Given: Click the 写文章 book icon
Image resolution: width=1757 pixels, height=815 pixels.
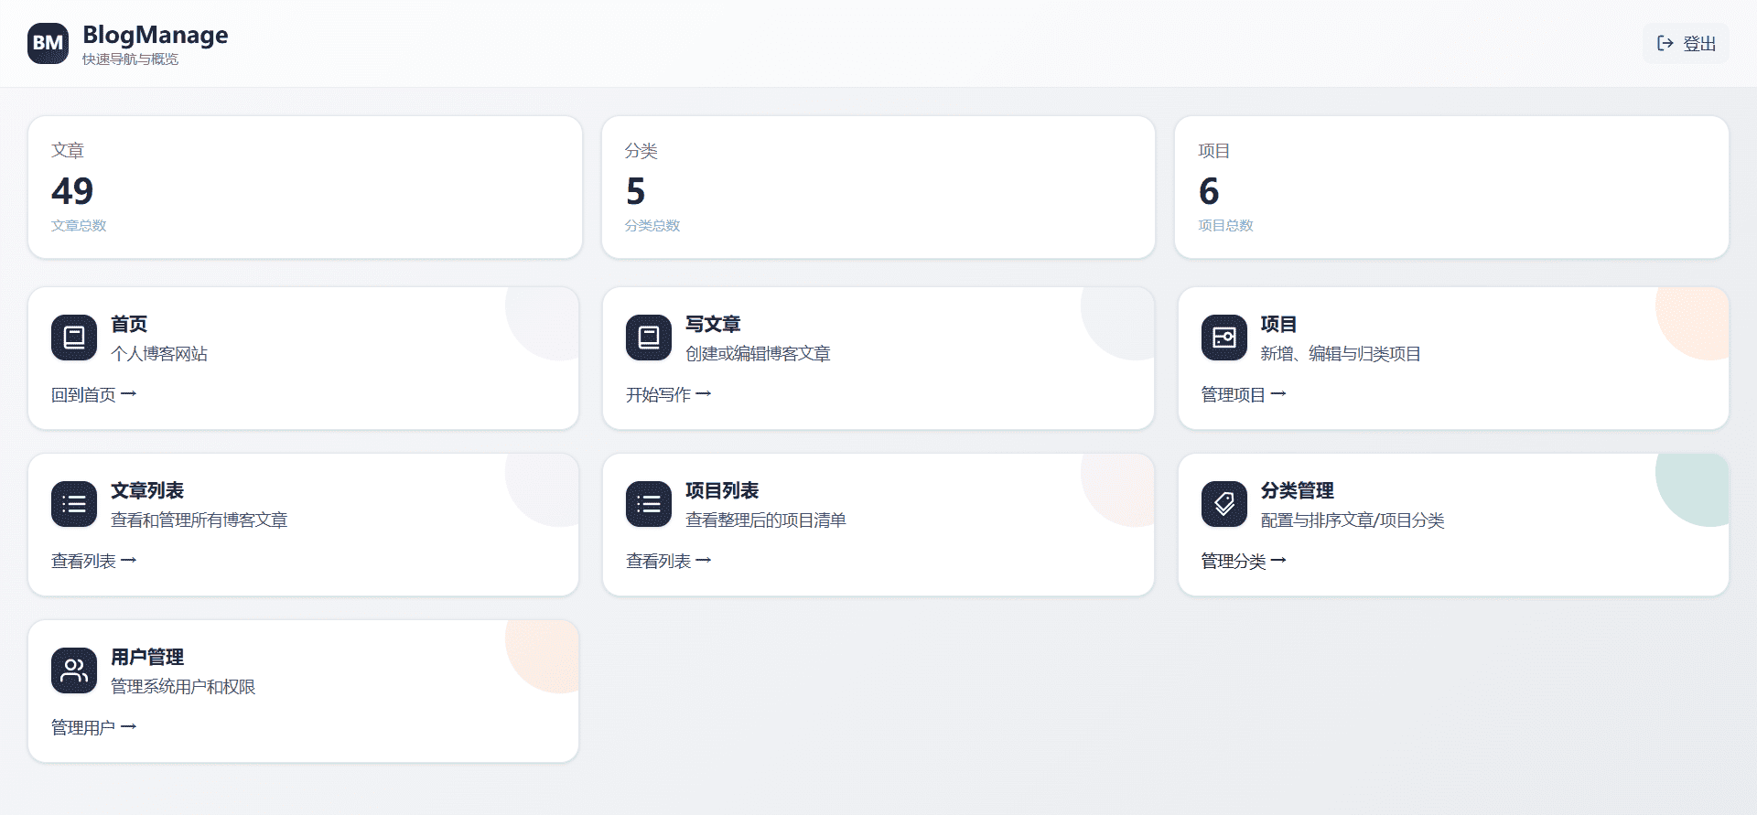Looking at the screenshot, I should tap(649, 338).
